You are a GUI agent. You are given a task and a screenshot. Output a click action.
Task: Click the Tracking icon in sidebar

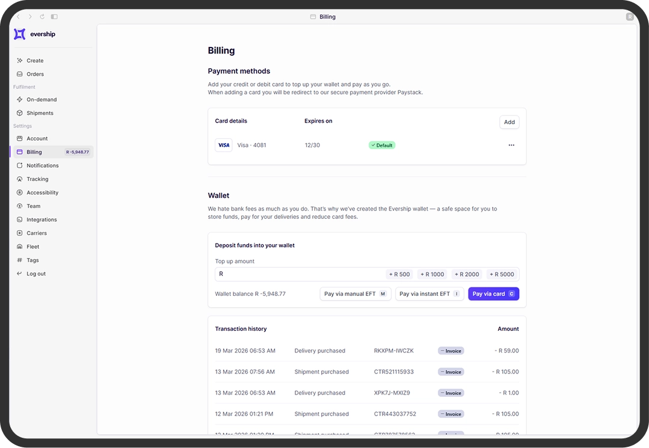20,179
